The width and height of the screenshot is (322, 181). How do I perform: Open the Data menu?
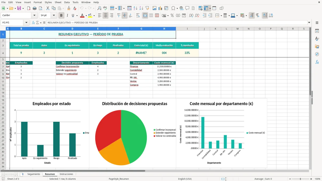[67, 2]
